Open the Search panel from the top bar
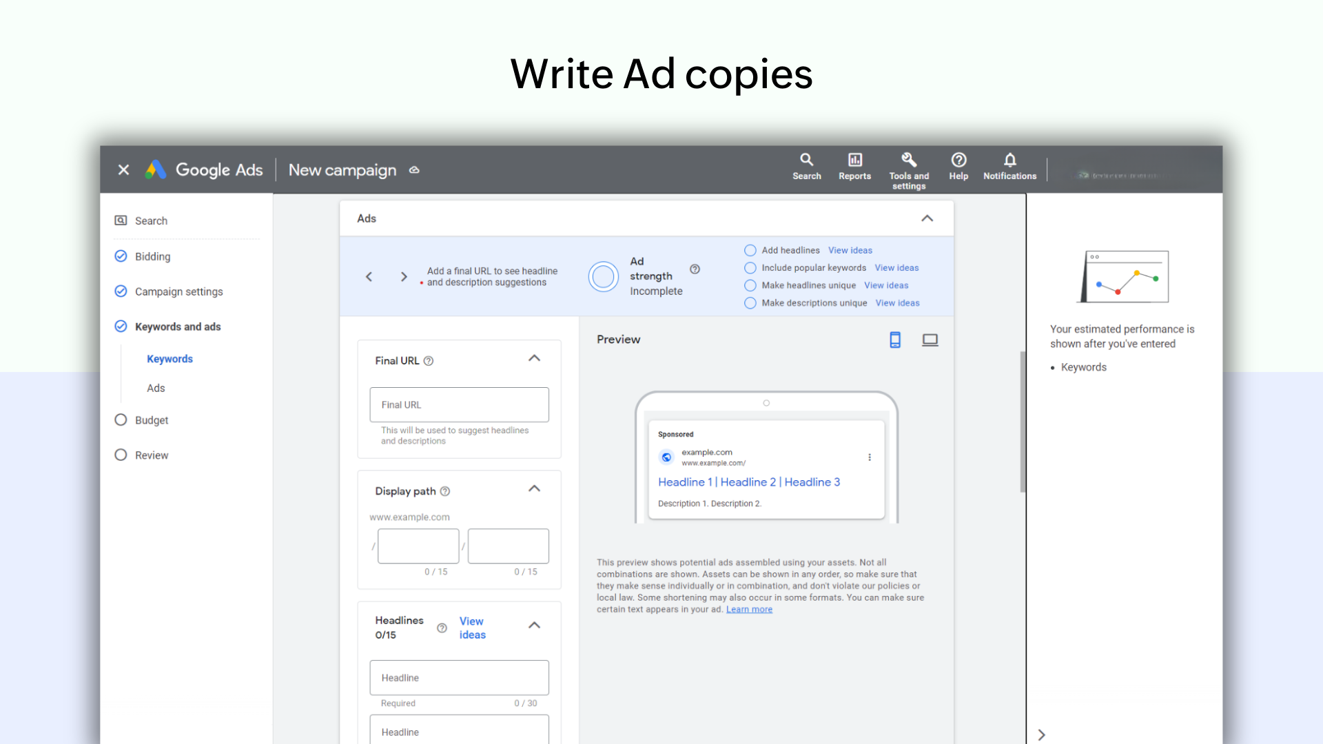This screenshot has width=1323, height=744. (806, 165)
